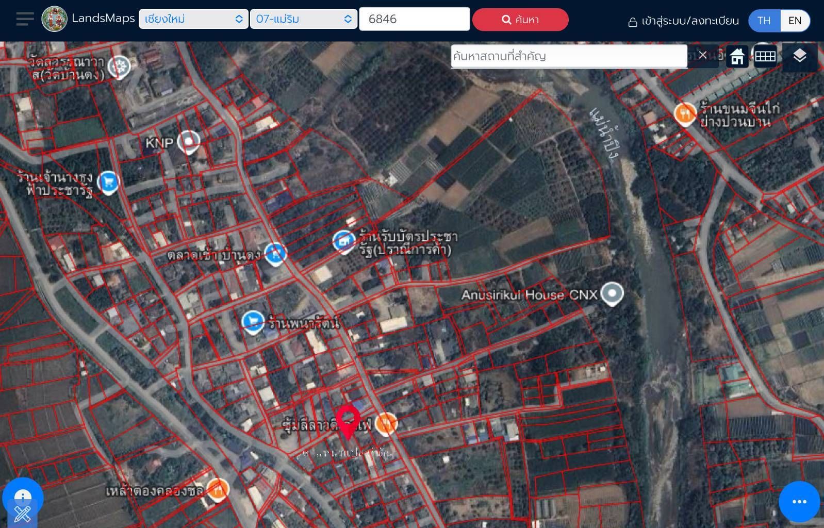Switch language to EN
Screen dimensions: 824x528
(x=795, y=21)
